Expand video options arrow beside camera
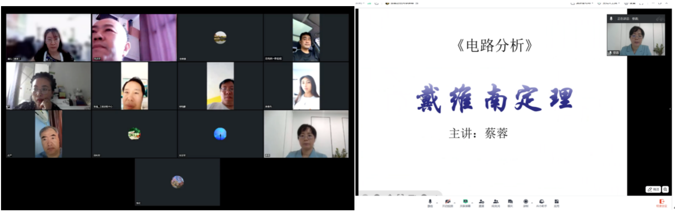Viewport: 675px width, 213px height. tap(454, 203)
